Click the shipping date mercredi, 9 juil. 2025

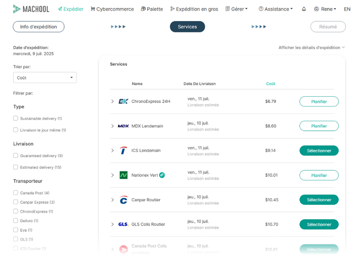[34, 54]
